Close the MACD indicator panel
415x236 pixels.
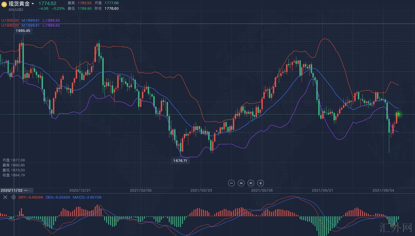(x=5, y=197)
